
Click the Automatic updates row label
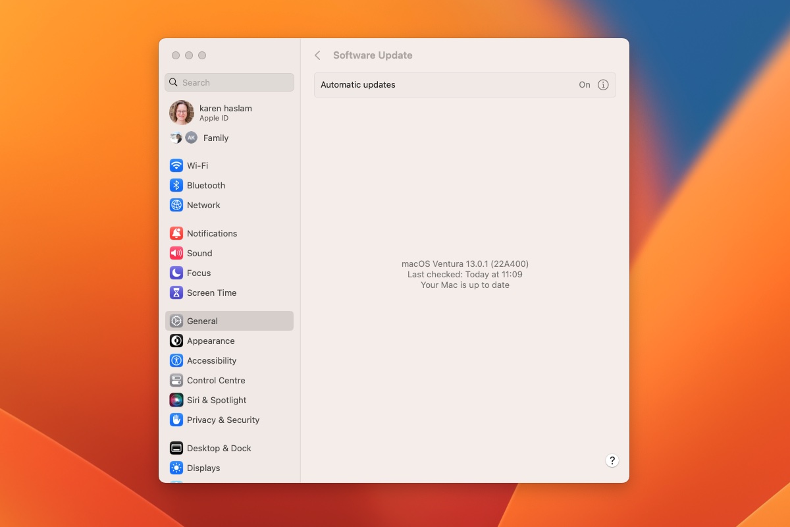(358, 85)
